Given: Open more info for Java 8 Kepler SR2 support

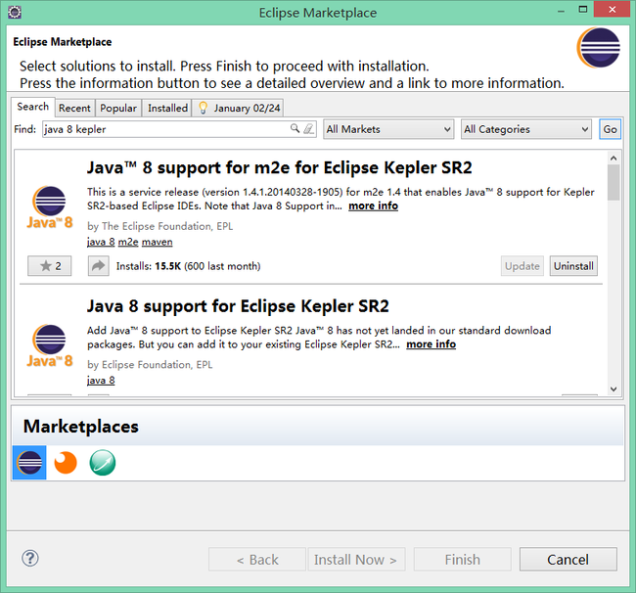Looking at the screenshot, I should click(x=432, y=344).
